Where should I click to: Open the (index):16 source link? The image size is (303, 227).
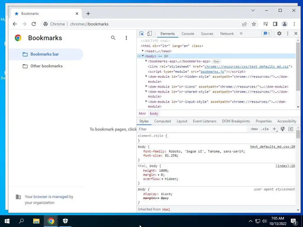(285, 166)
